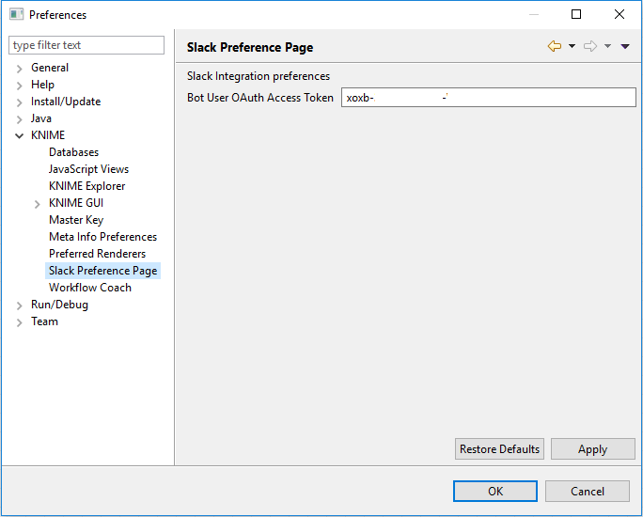Click the Slack Preference Page heading

250,48
